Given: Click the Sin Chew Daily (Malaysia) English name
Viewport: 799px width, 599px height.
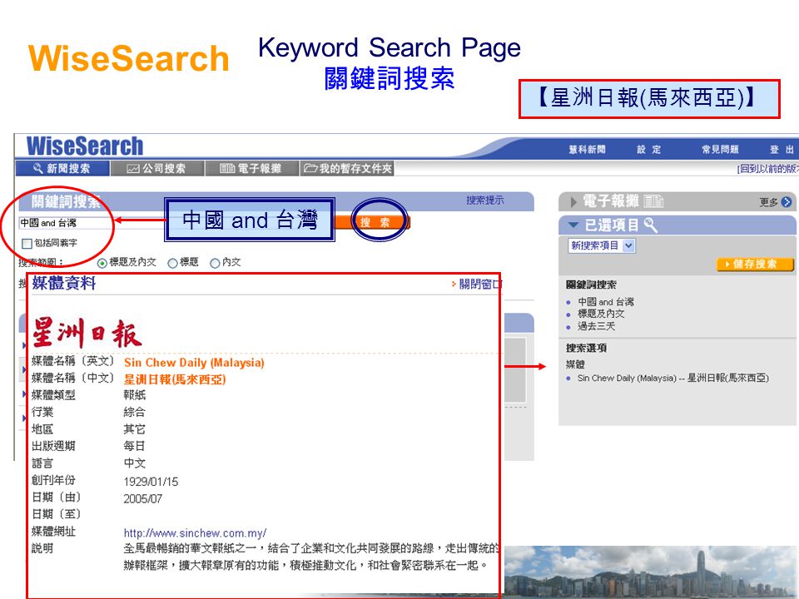Looking at the screenshot, I should click(x=194, y=363).
